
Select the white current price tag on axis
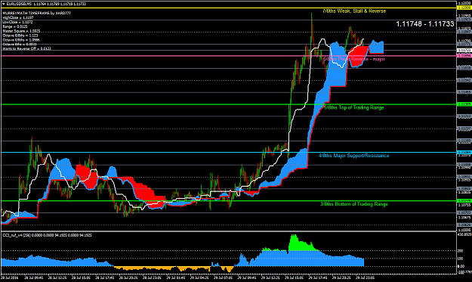pyautogui.click(x=464, y=50)
